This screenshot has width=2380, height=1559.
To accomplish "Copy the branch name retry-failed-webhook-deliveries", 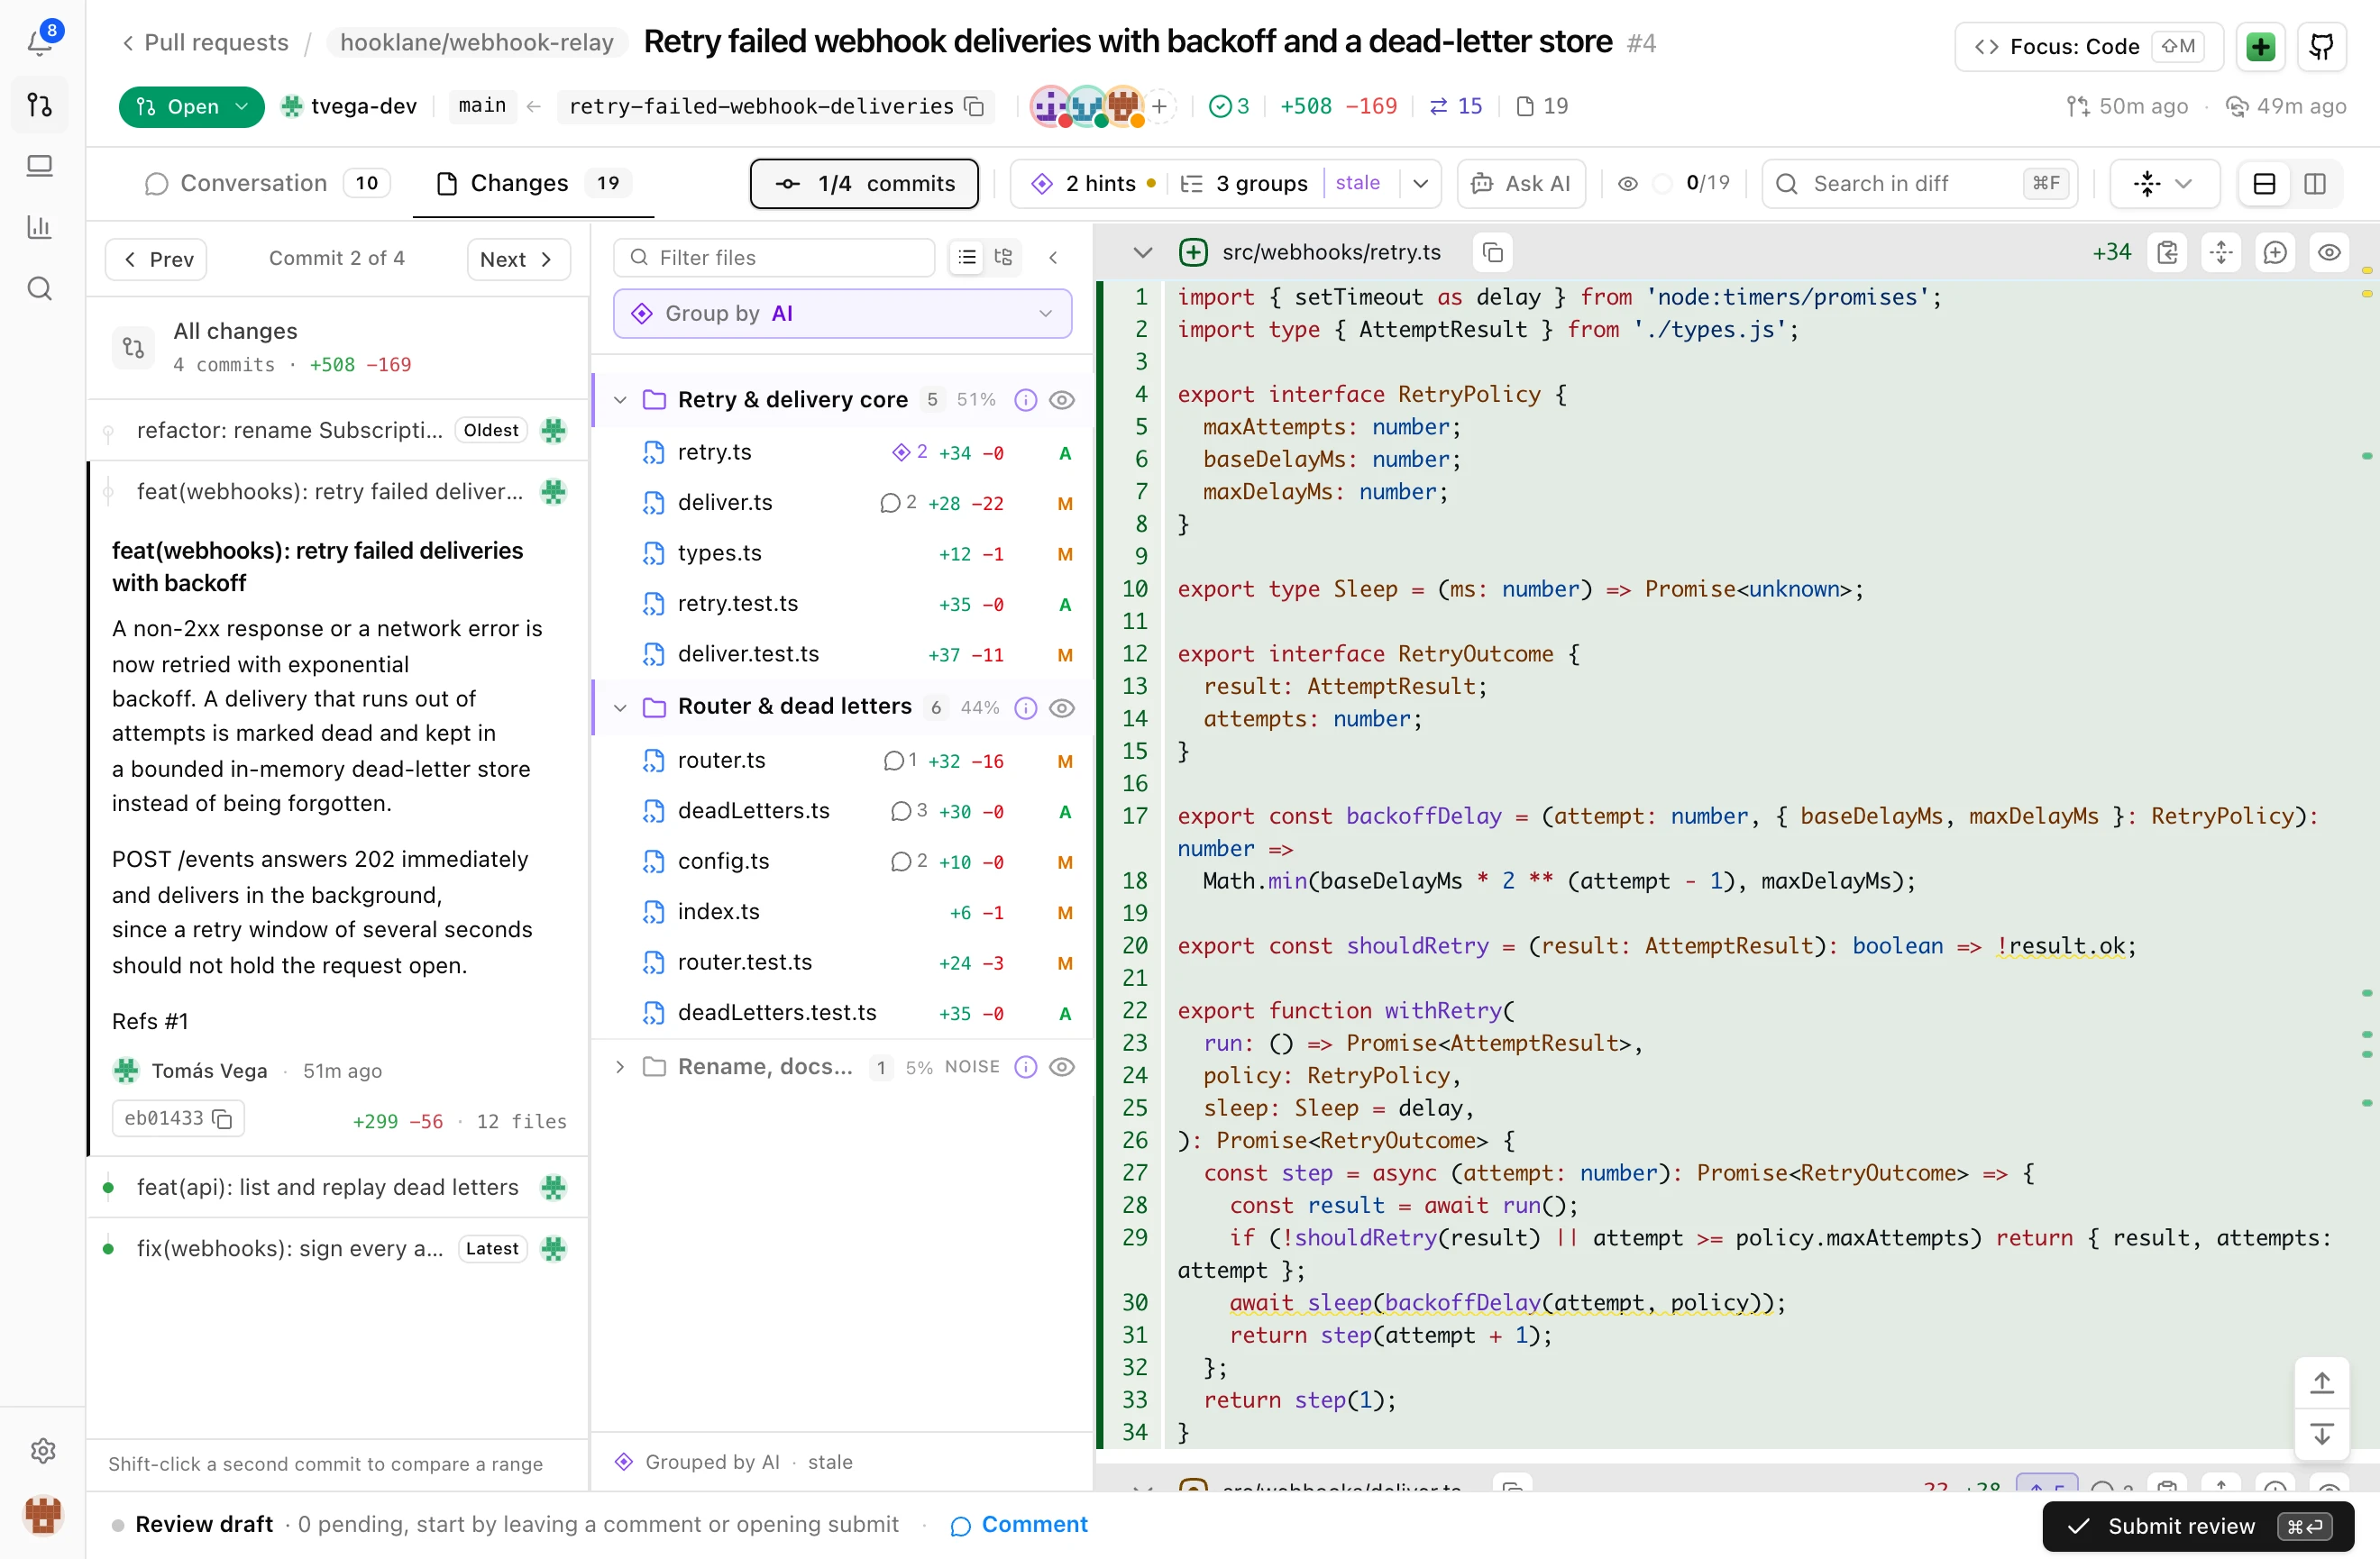I will tap(974, 106).
